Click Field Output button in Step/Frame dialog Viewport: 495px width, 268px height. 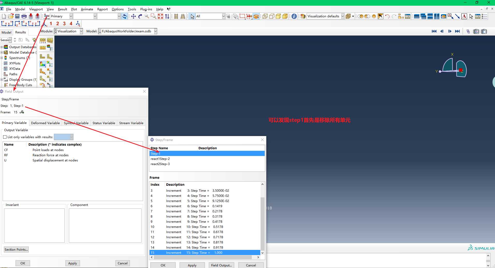pos(221,265)
